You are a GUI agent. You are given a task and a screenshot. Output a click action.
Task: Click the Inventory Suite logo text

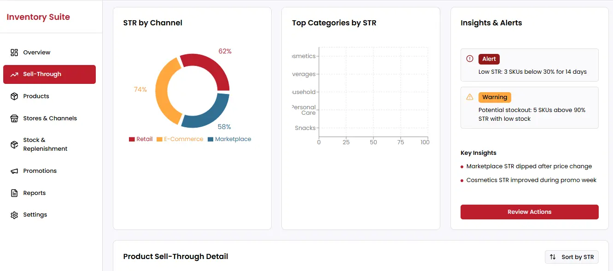(38, 17)
